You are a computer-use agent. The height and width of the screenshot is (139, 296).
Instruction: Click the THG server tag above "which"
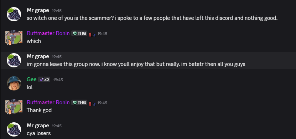(x=79, y=34)
